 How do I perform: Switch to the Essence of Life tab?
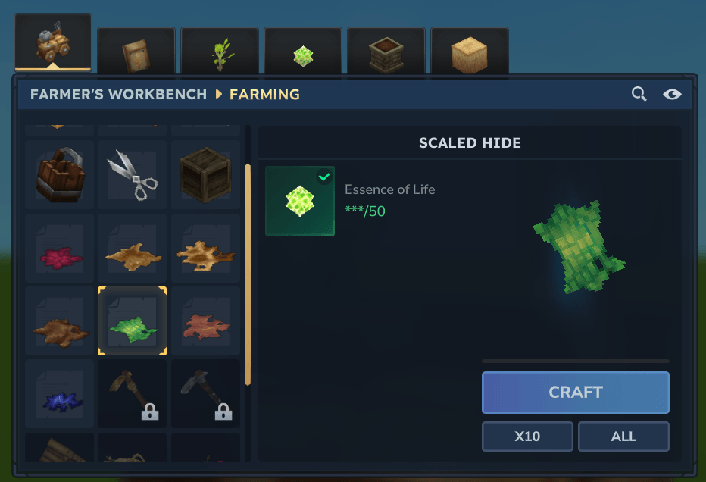(303, 51)
